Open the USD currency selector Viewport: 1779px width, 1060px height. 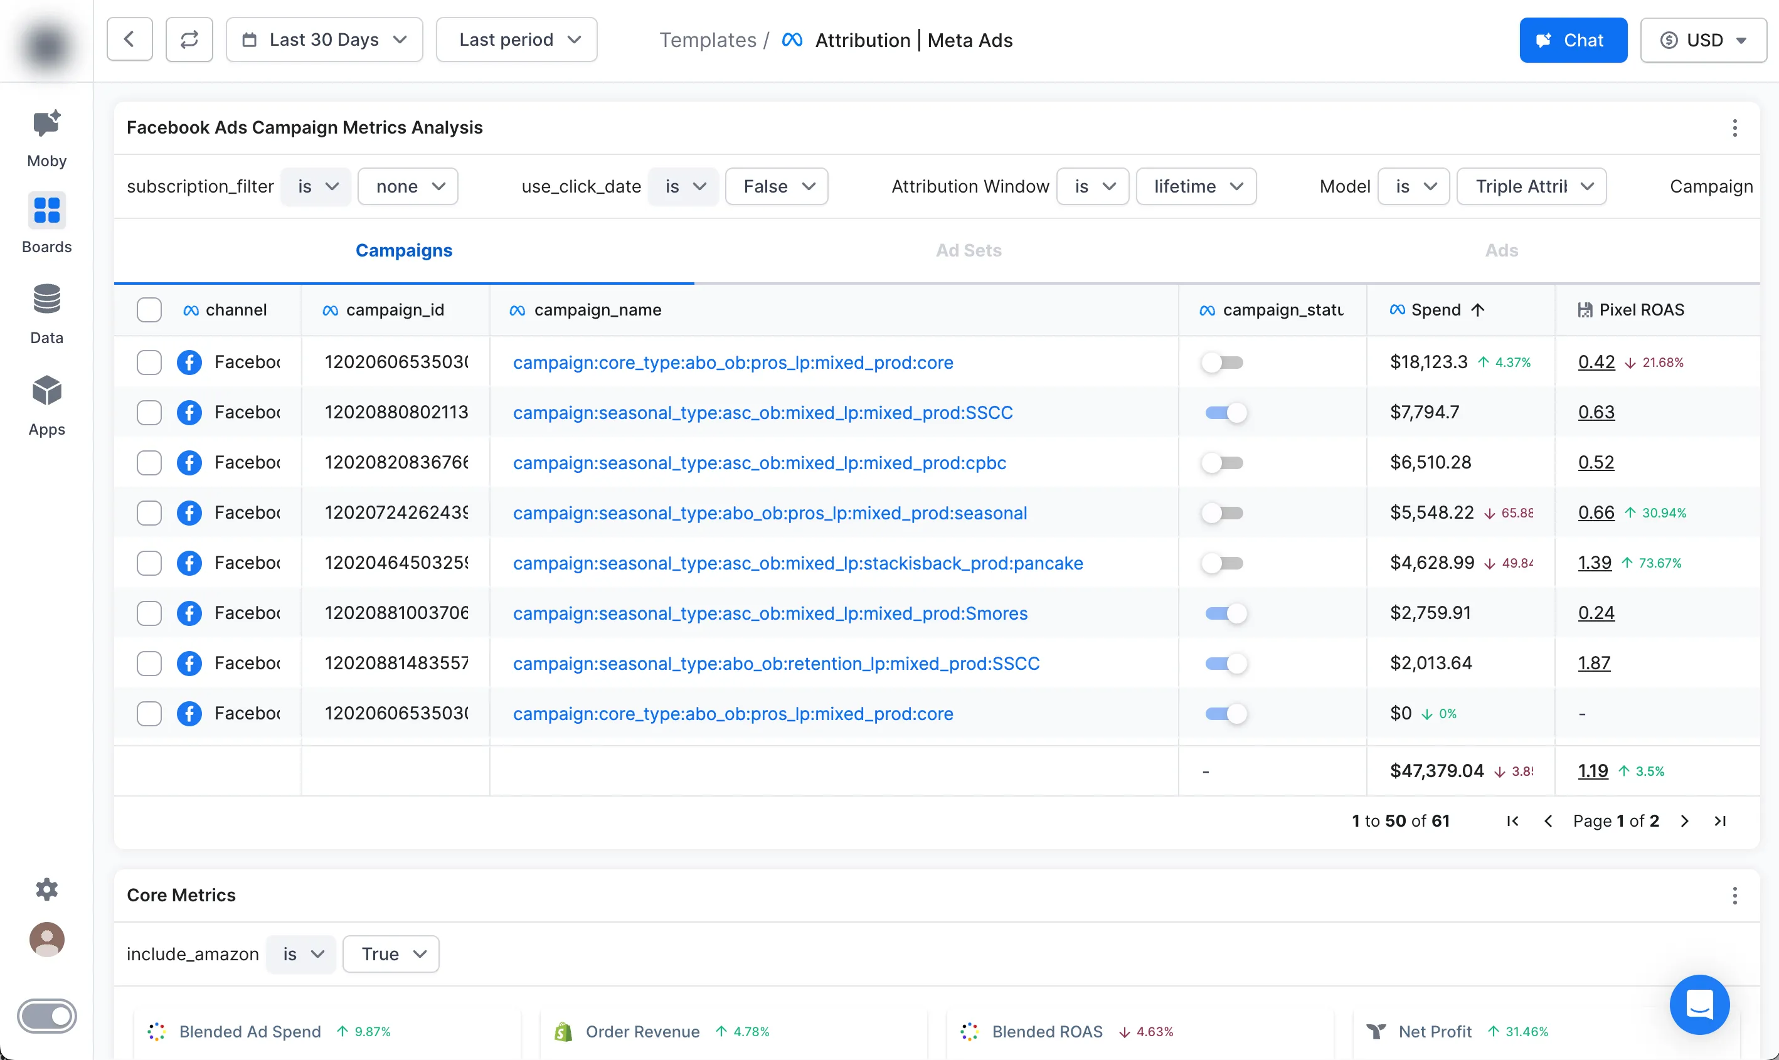point(1702,40)
